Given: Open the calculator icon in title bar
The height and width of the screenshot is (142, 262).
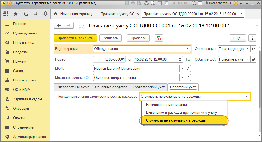Looking at the screenshot, I should [160, 3].
